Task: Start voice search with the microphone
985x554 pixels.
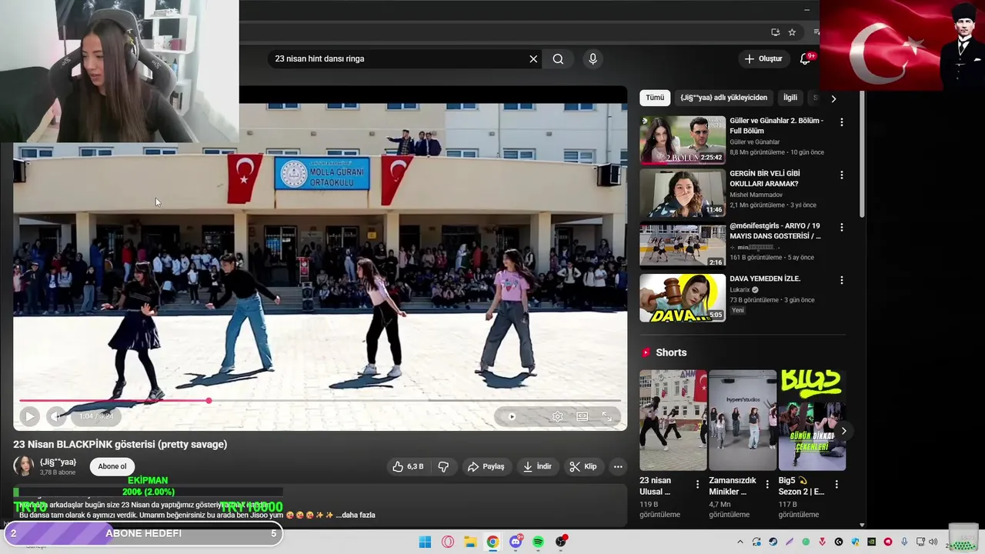Action: coord(593,58)
